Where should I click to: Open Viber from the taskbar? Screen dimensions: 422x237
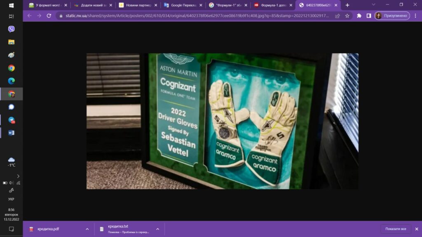(x=11, y=29)
